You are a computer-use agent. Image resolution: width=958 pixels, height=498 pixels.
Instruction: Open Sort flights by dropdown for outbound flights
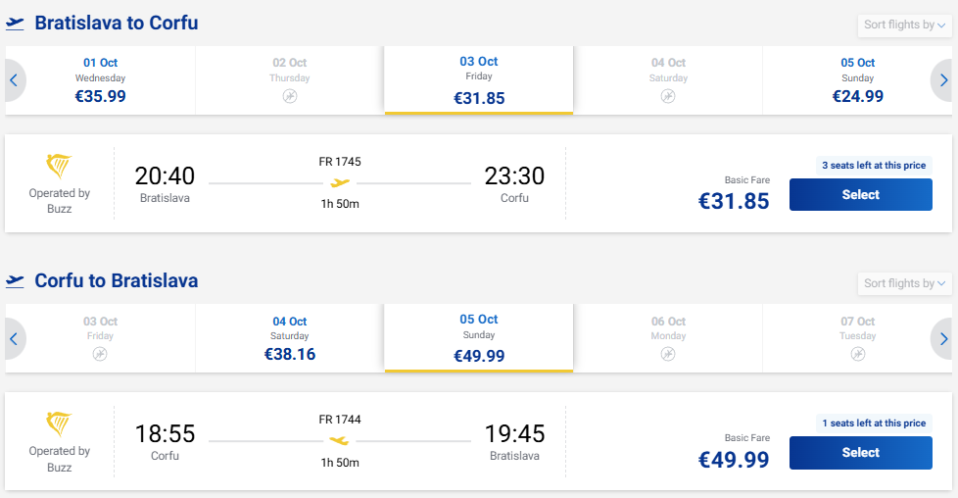click(x=904, y=25)
